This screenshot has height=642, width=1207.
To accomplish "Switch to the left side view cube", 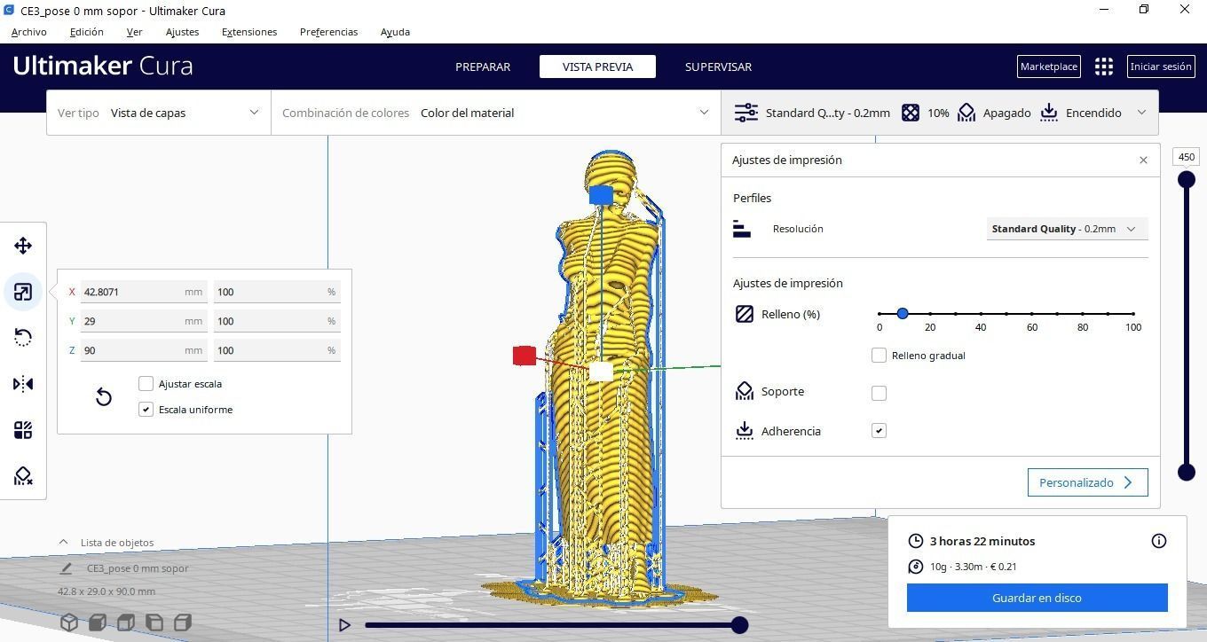I will 154,622.
